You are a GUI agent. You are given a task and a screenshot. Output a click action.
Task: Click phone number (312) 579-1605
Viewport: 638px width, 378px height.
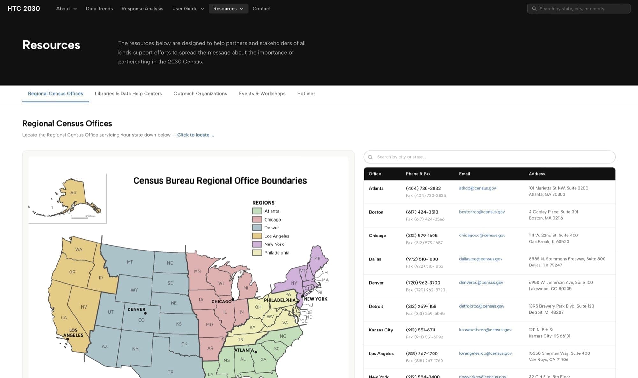(422, 236)
